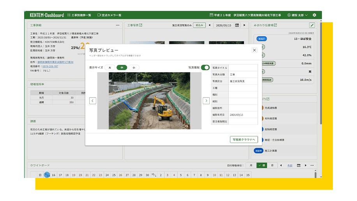
Task: Open the whiteboard calendar icon
Action: coord(299,165)
